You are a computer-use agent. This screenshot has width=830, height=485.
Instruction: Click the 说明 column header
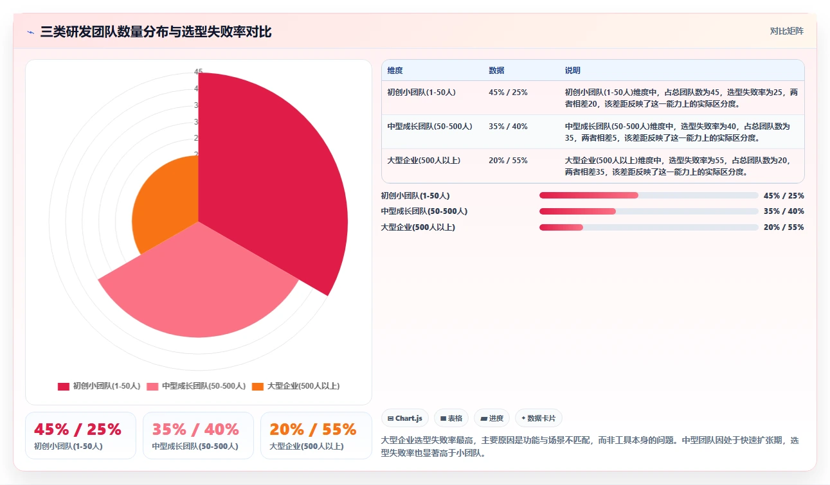pos(573,71)
